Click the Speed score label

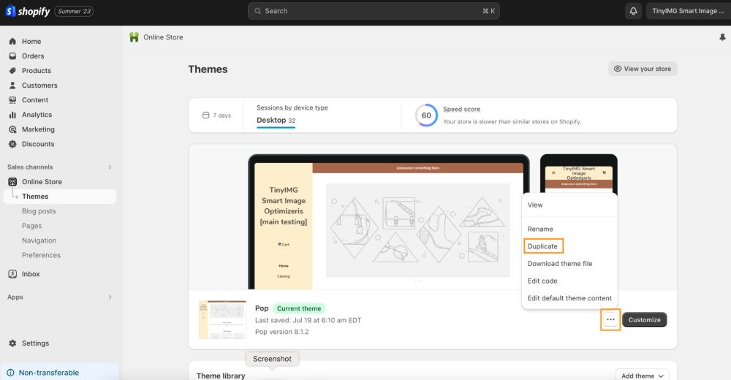pyautogui.click(x=461, y=109)
